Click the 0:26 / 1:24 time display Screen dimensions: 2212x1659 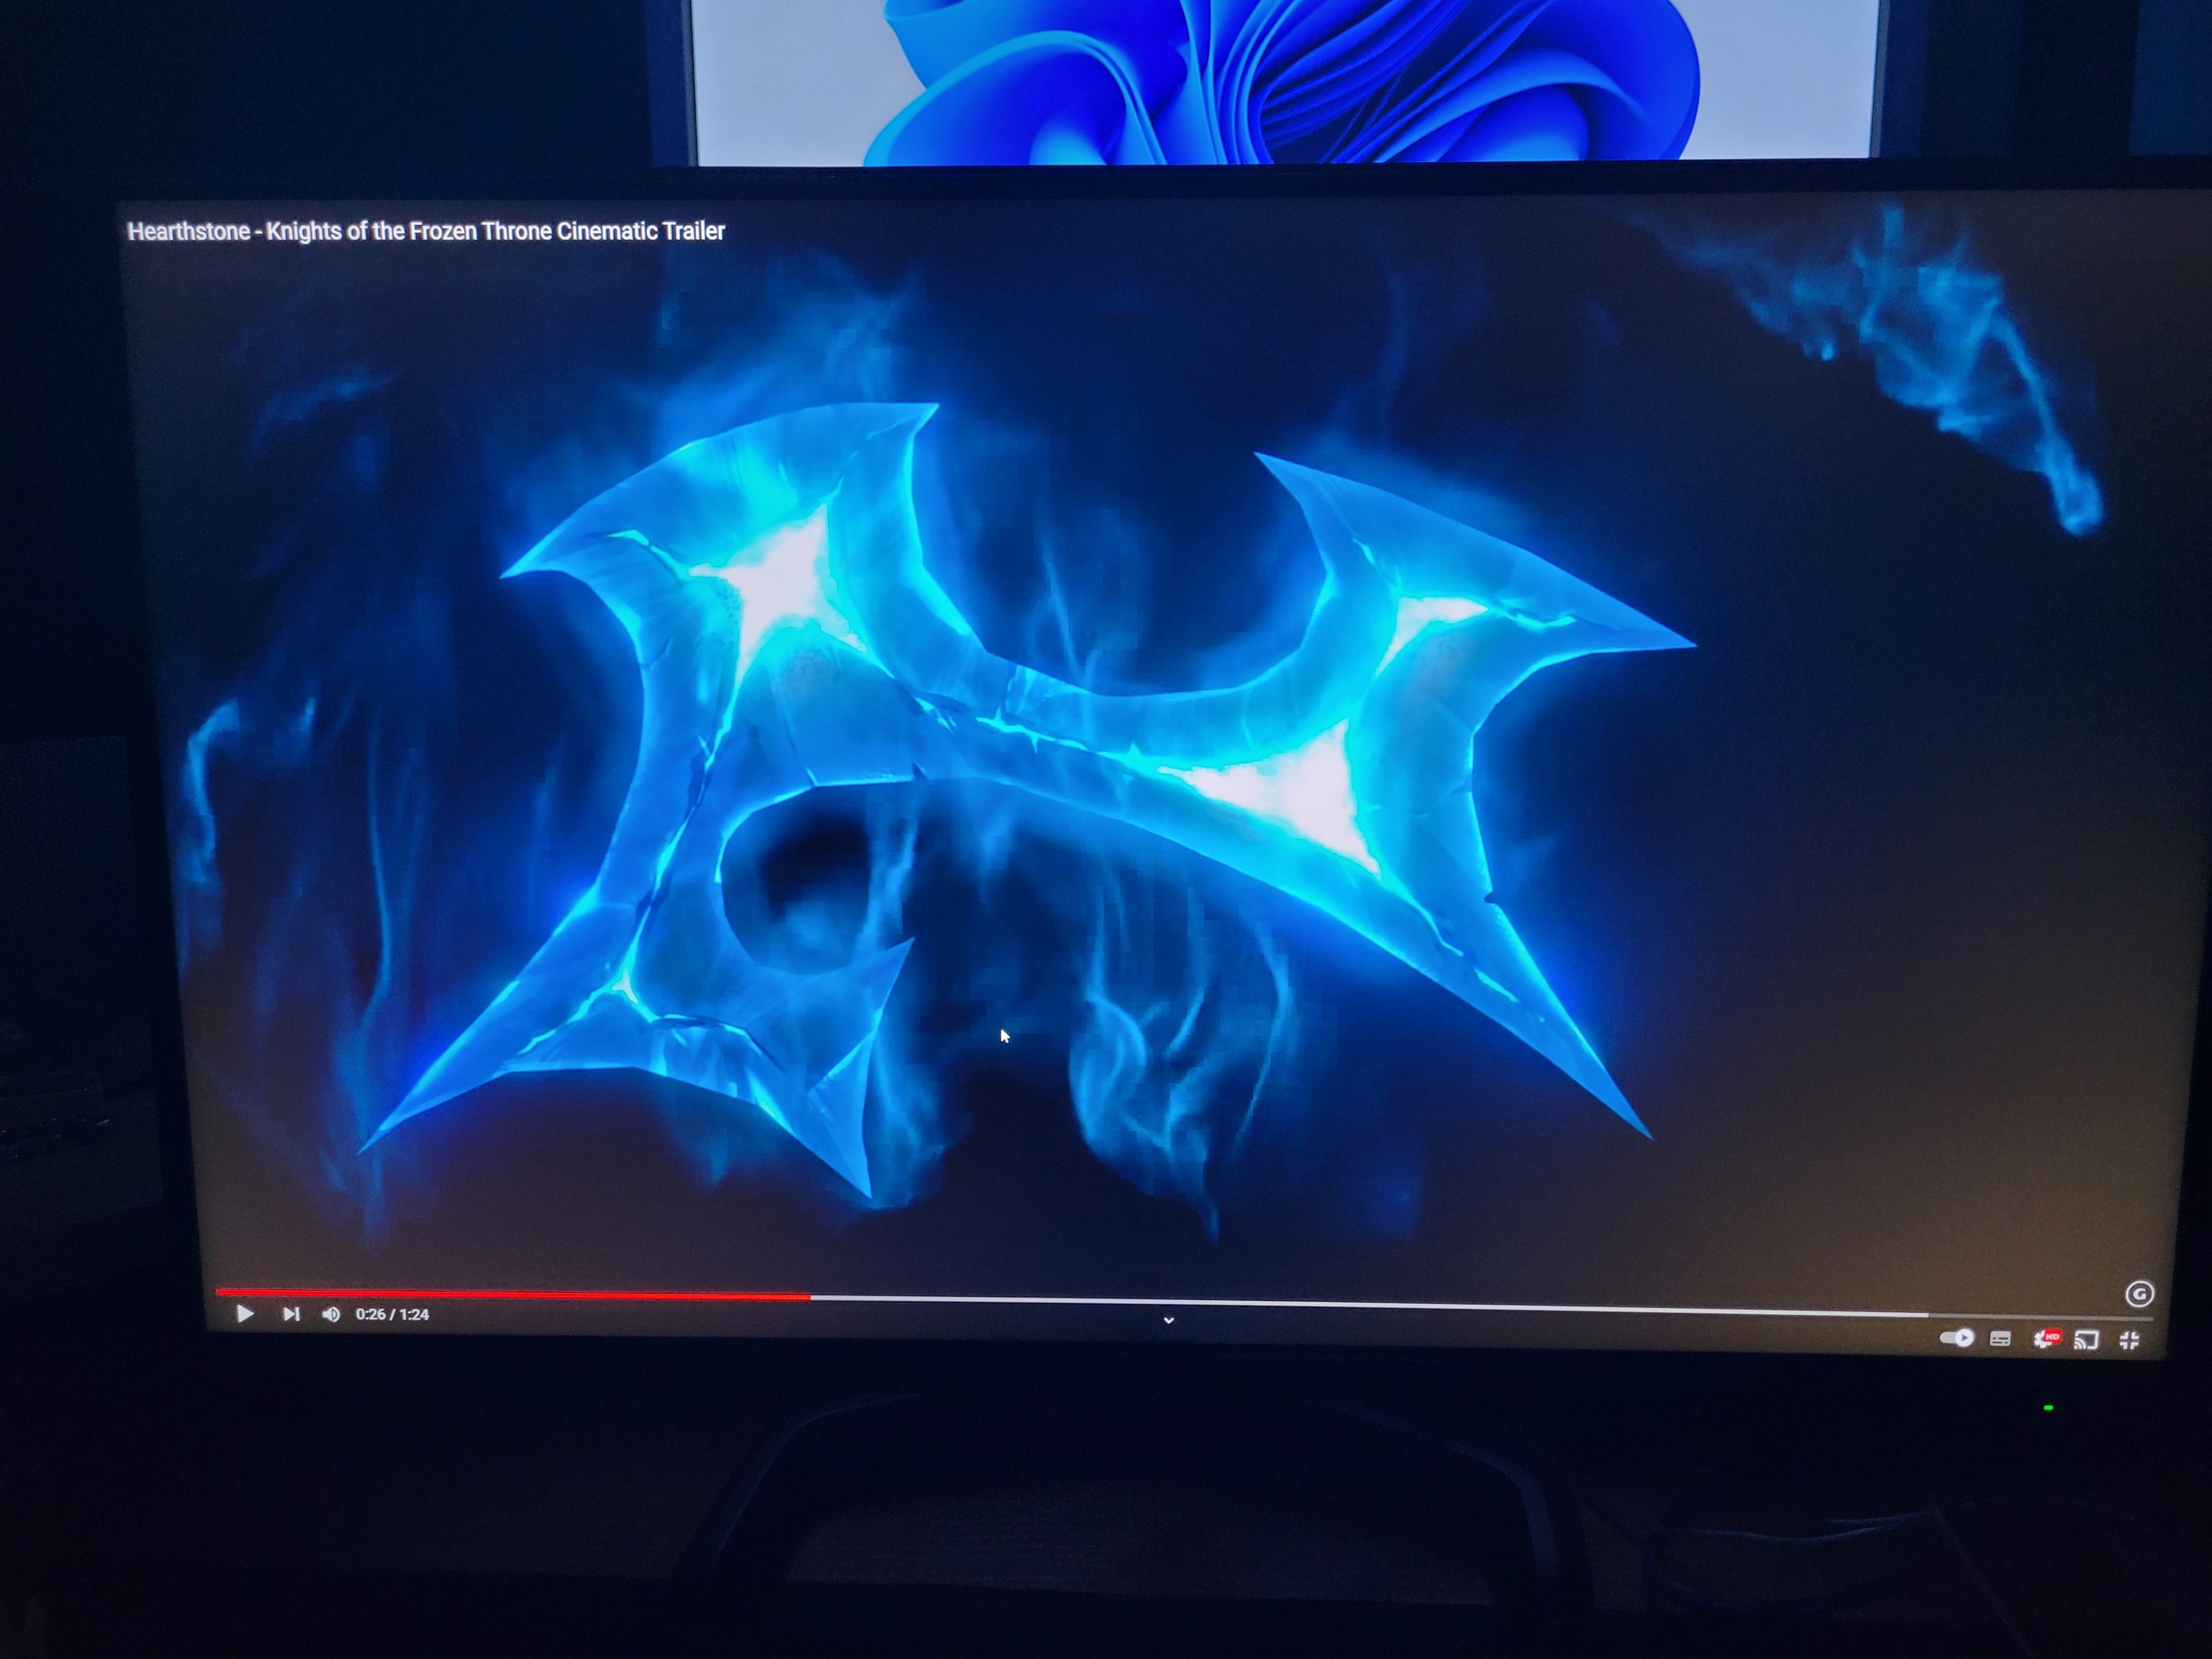pos(392,1314)
